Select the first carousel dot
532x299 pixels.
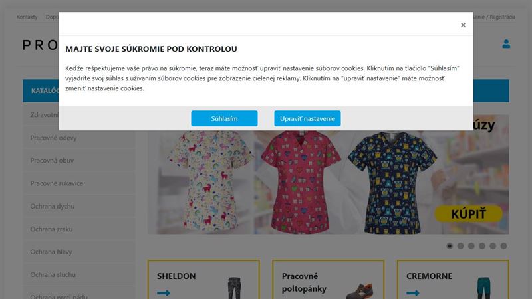tap(450, 246)
